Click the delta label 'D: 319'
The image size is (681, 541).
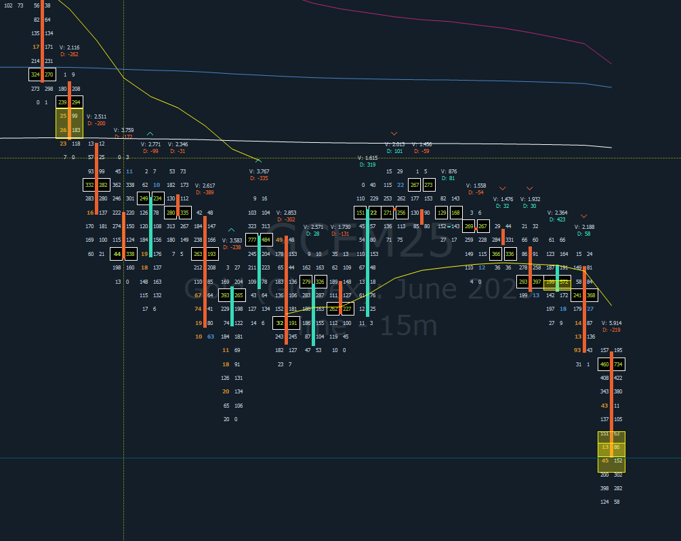point(368,165)
